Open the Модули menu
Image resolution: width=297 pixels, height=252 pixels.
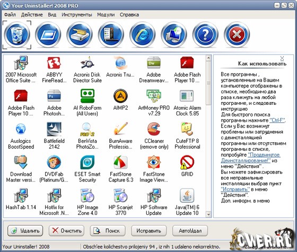pyautogui.click(x=106, y=15)
